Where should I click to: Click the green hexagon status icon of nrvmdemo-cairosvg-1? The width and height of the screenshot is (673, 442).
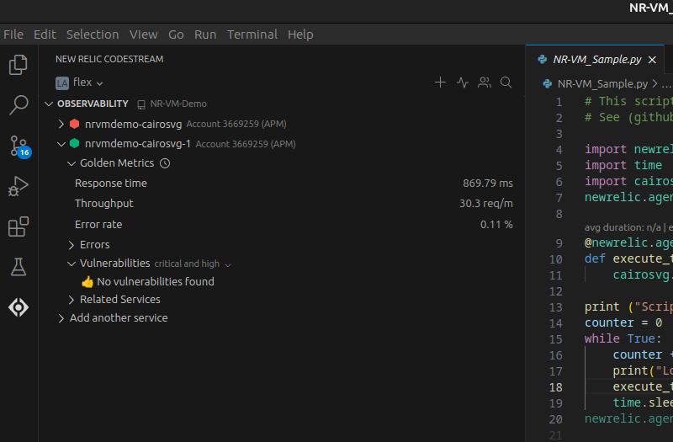pyautogui.click(x=75, y=143)
